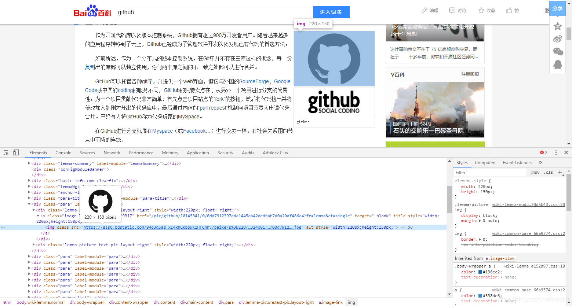
Task: Click the add new style rule plus icon
Action: pyautogui.click(x=560, y=172)
